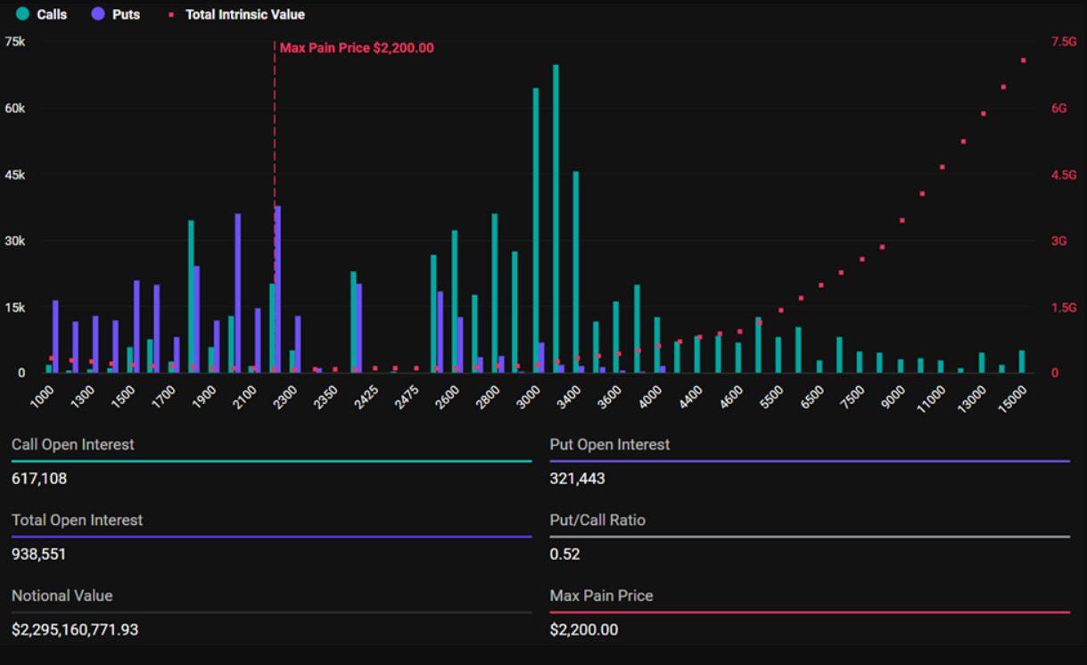This screenshot has width=1087, height=665.
Task: Click the Max Pain Price $2,200.00 chart label
Action: click(x=357, y=48)
